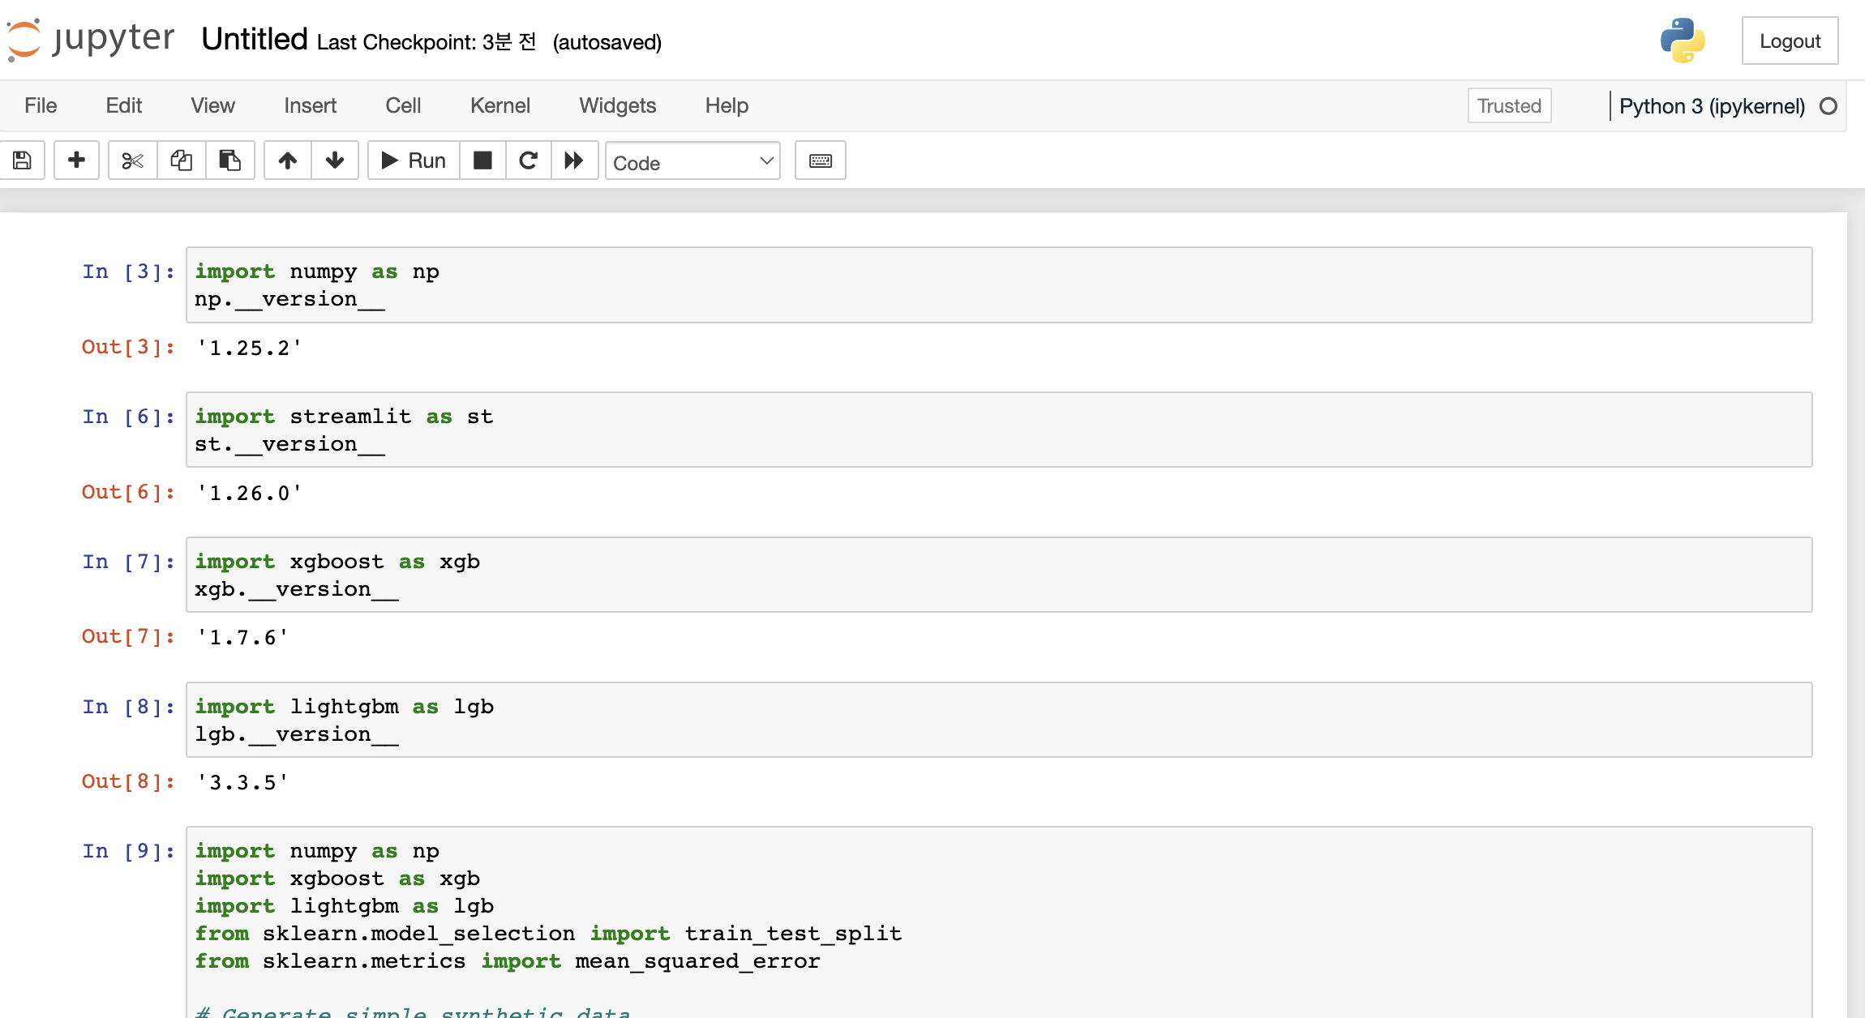
Task: Rename notebook by clicking Untitled title
Action: 255,39
